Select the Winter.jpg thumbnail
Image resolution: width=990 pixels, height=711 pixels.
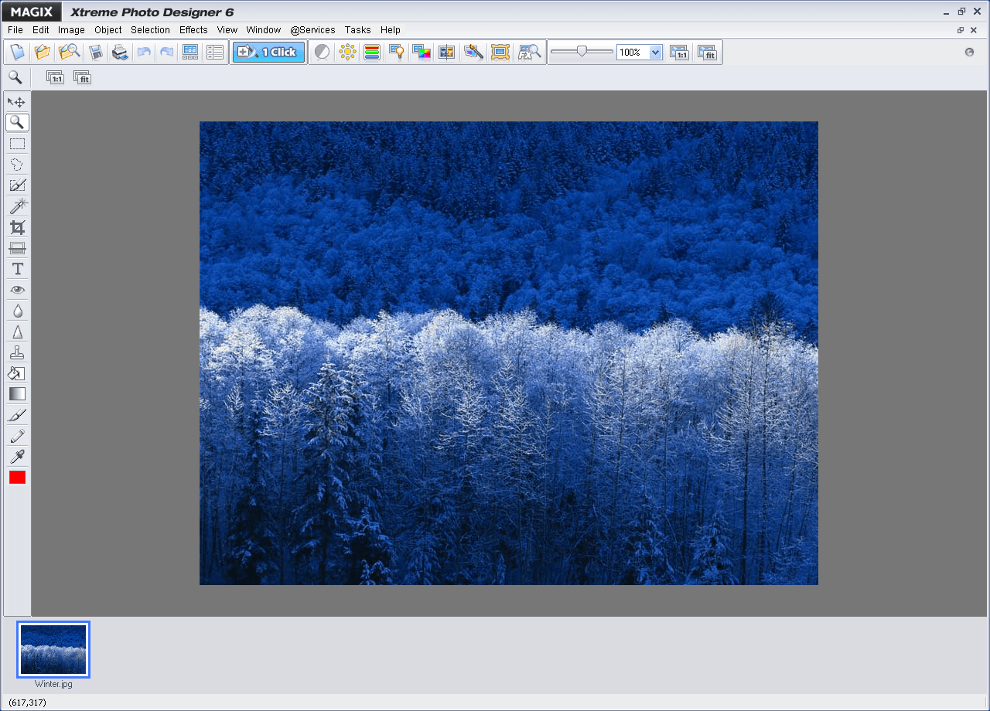53,649
